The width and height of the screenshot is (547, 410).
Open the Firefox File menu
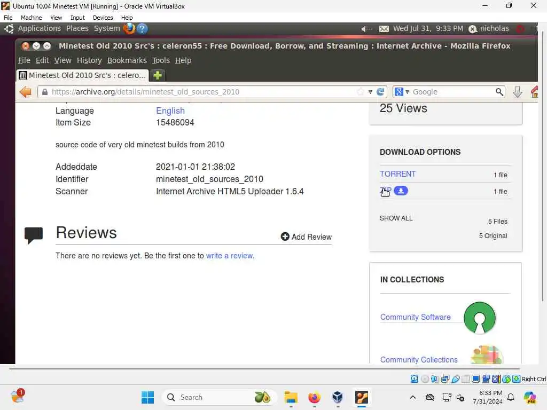pyautogui.click(x=24, y=60)
